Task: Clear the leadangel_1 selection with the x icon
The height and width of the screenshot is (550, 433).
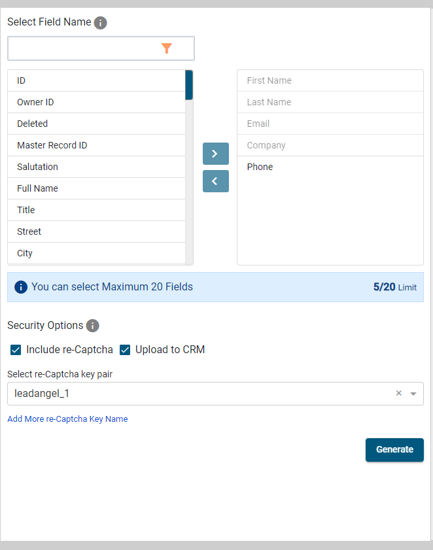Action: point(398,393)
